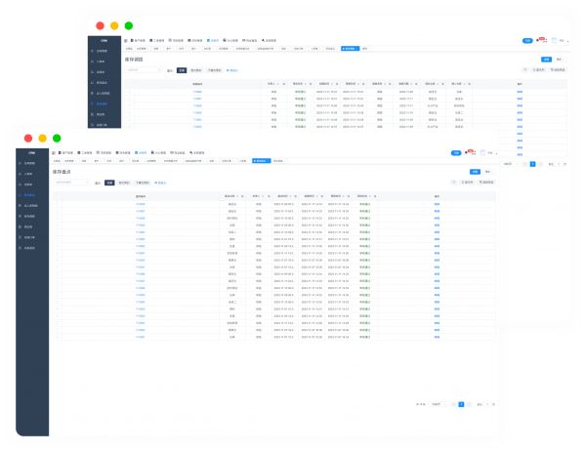
Task: Open the notification bell with red badge in front window
Action: tap(469, 152)
